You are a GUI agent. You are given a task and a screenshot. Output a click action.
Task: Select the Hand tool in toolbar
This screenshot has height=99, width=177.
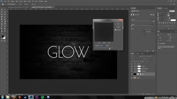click(2, 31)
